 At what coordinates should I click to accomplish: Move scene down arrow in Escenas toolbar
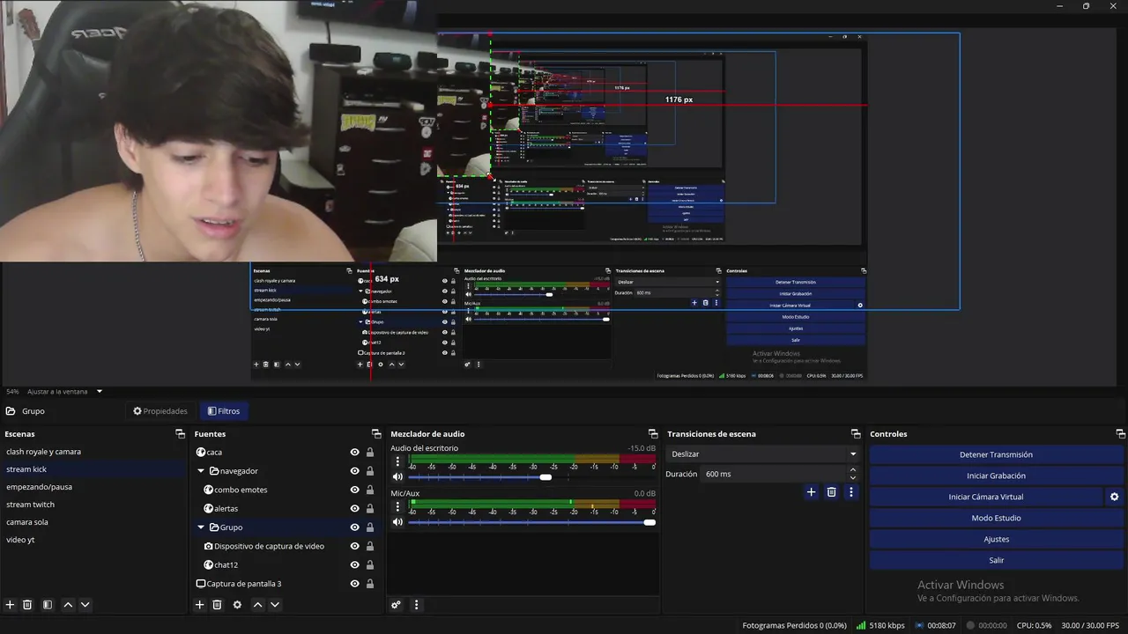(x=85, y=605)
